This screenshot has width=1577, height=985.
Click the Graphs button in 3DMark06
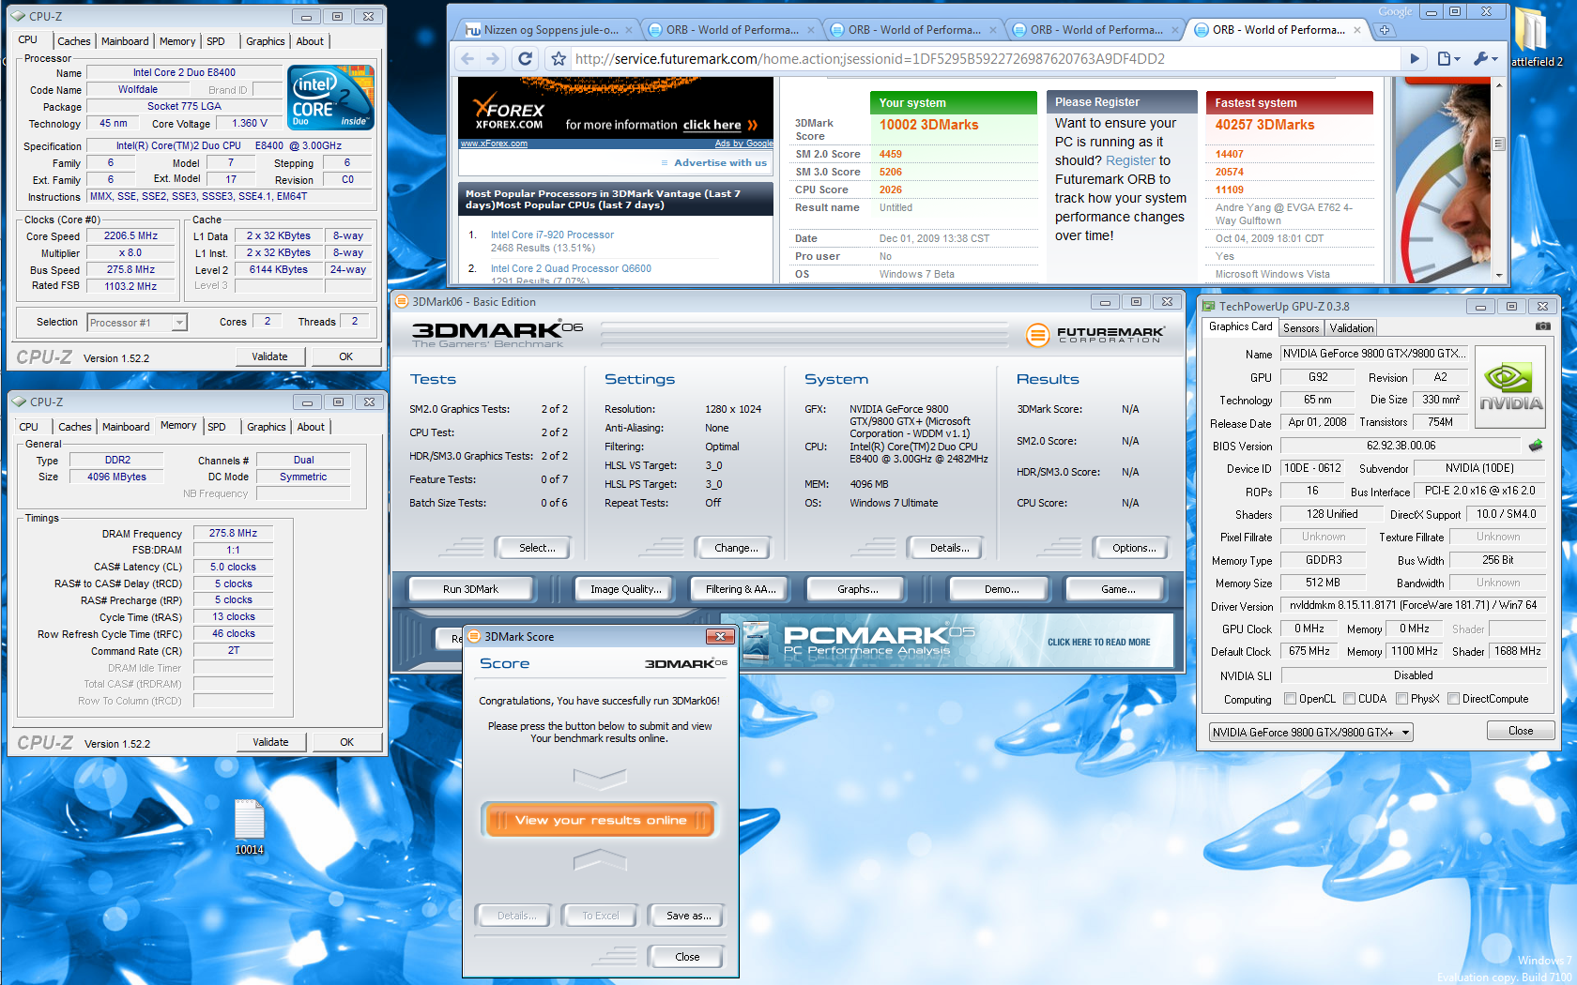[x=857, y=589]
